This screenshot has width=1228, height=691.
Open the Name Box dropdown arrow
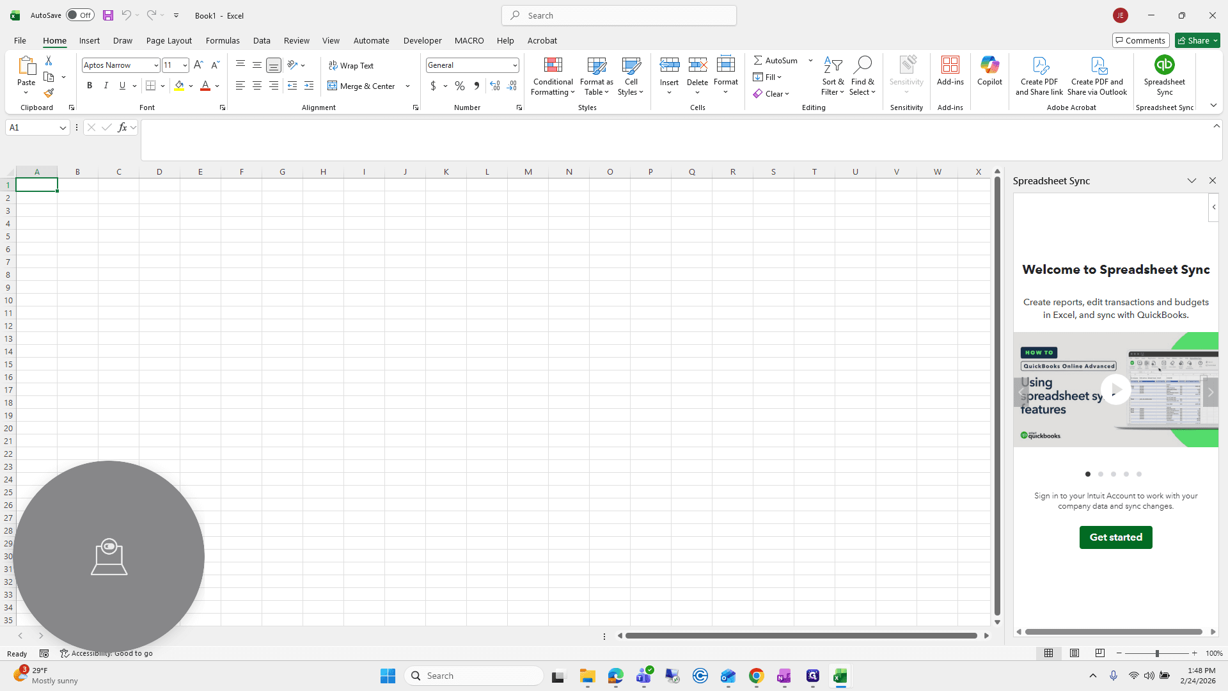(x=63, y=128)
